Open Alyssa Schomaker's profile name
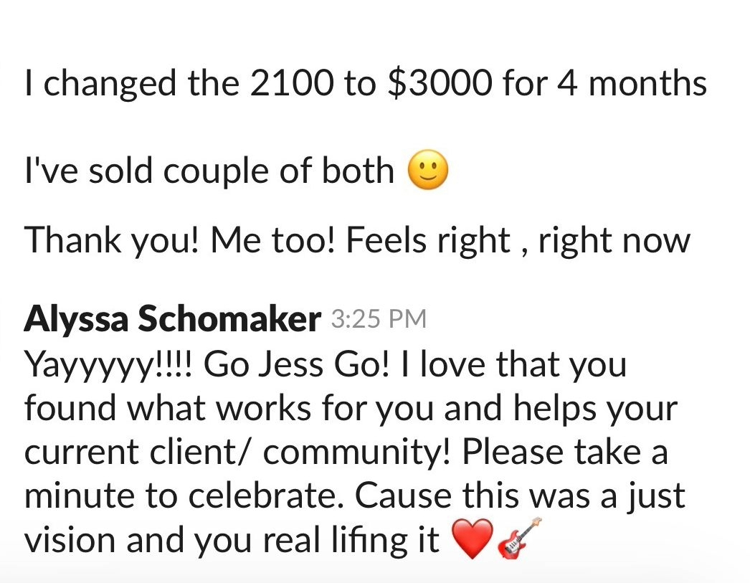This screenshot has height=583, width=750. tap(172, 320)
